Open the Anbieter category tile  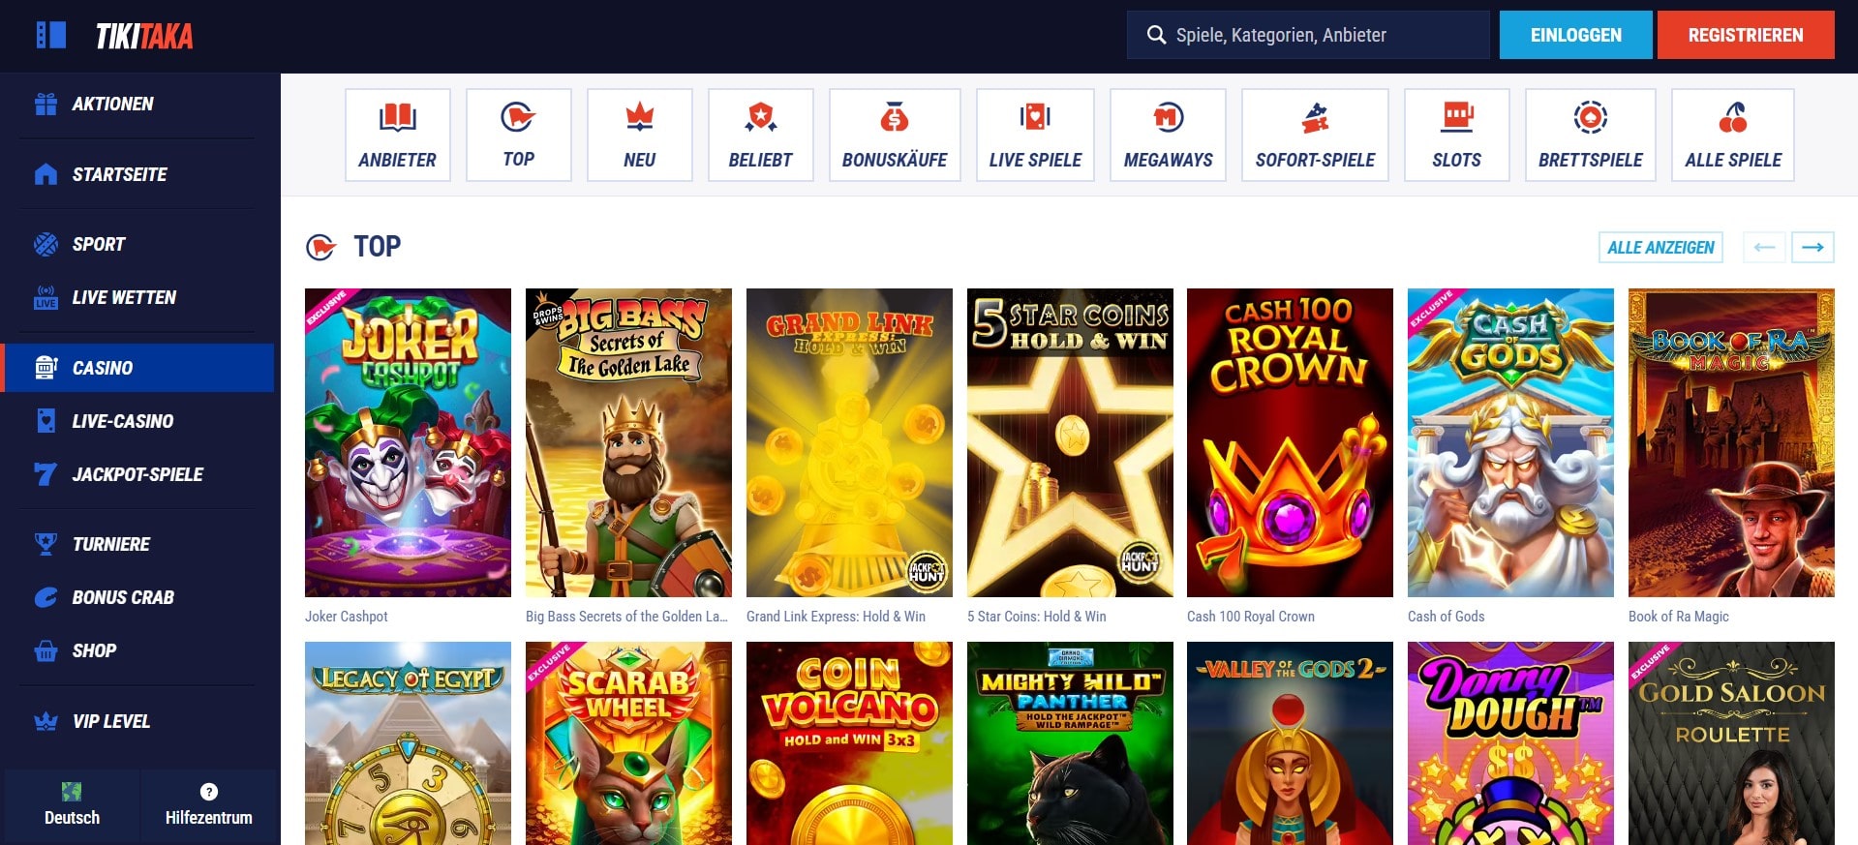click(398, 135)
